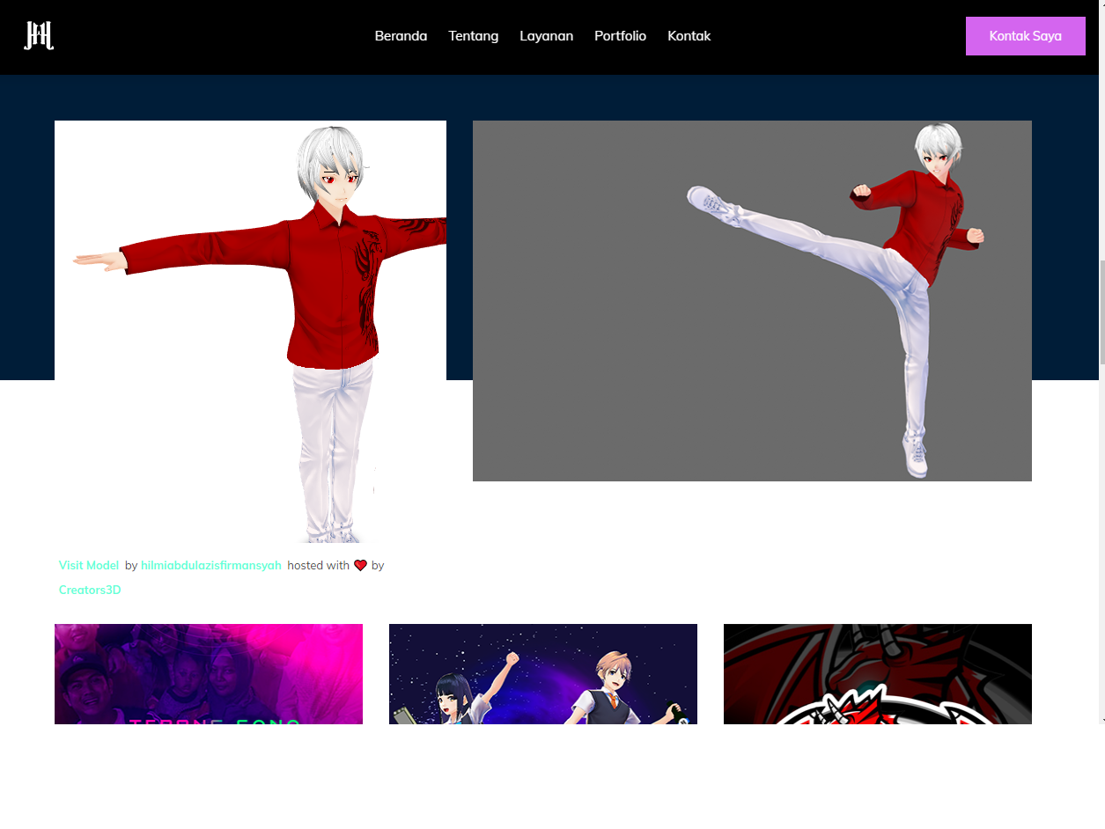Click the page vertical scrollbar thumb
1105x829 pixels.
coord(1101,312)
